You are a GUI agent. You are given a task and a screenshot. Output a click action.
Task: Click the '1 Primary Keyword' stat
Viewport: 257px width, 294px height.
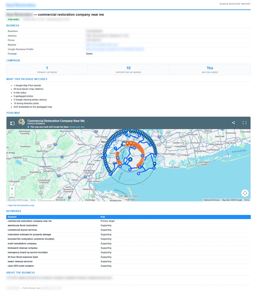[x=47, y=70]
